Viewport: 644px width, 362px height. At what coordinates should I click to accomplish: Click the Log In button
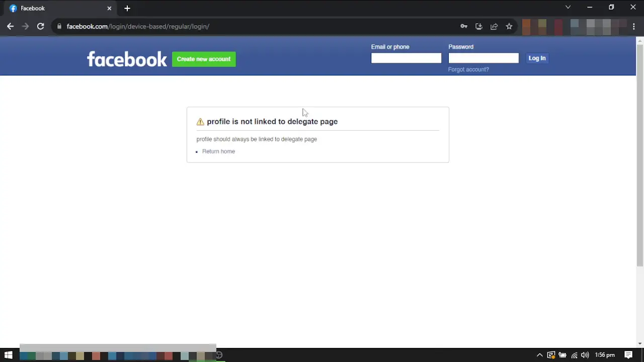[537, 58]
